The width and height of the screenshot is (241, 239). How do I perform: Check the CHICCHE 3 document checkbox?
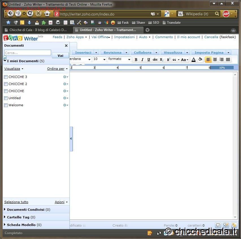point(6,77)
